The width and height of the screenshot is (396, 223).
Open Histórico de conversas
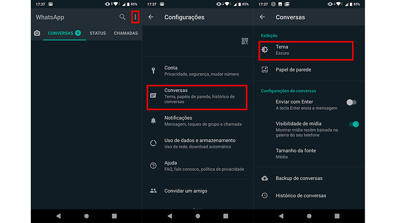tap(309, 196)
